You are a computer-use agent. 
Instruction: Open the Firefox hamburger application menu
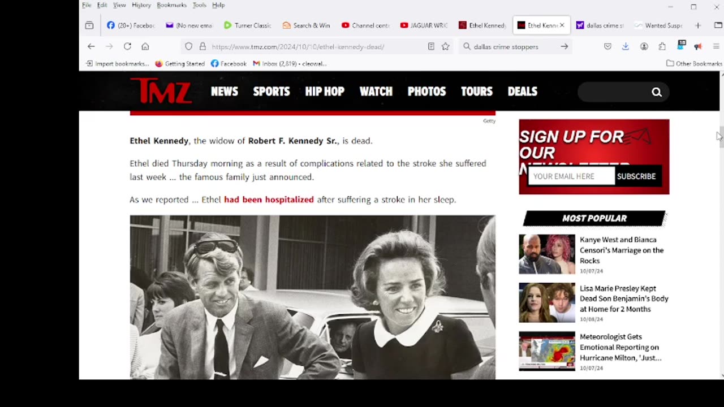716,46
